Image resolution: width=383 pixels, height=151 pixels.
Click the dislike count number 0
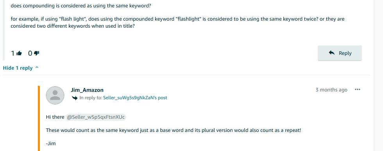click(30, 53)
